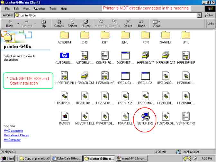
Task: Open the History toolbar button
Action: pyautogui.click(x=86, y=23)
